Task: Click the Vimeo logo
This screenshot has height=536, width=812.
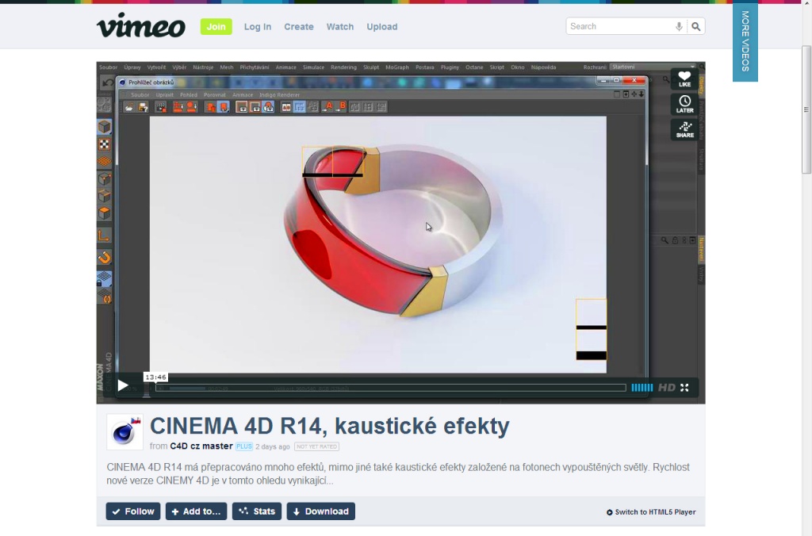Action: pyautogui.click(x=141, y=26)
